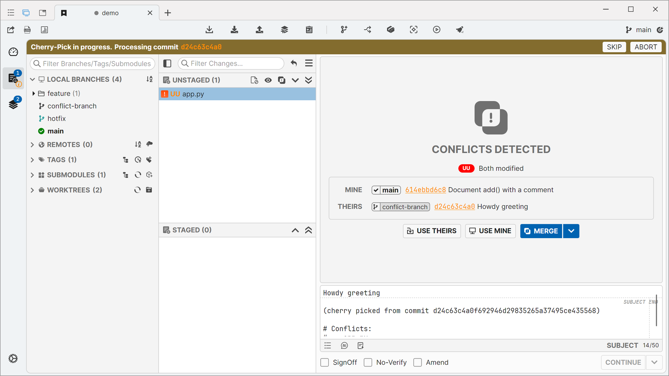Open a new tab with plus
Screen dimensions: 669x376
tap(168, 13)
